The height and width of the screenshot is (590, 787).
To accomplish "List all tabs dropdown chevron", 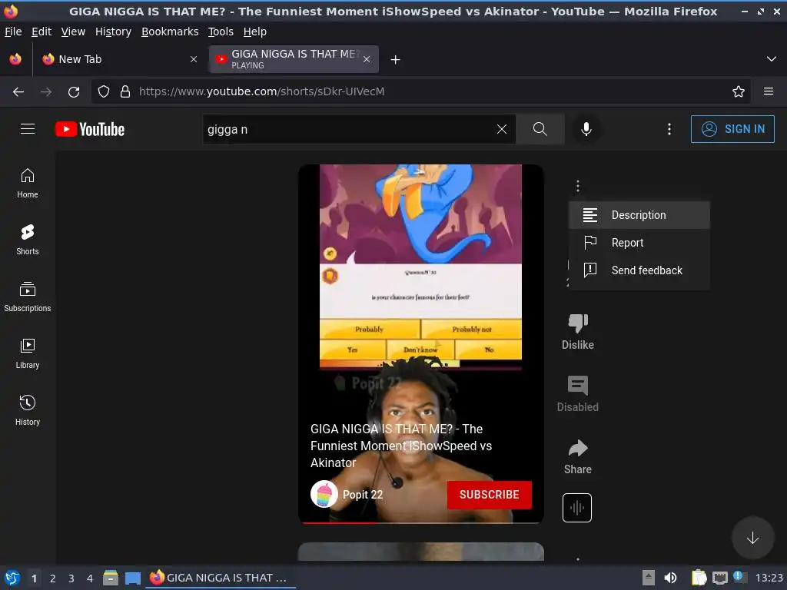I will pyautogui.click(x=772, y=59).
